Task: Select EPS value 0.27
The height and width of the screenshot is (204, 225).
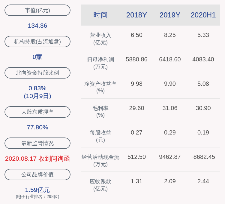Action: tap(136, 132)
